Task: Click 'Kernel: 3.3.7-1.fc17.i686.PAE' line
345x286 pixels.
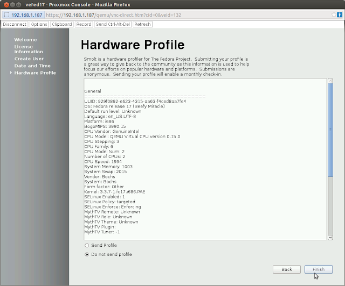Action: click(x=115, y=192)
